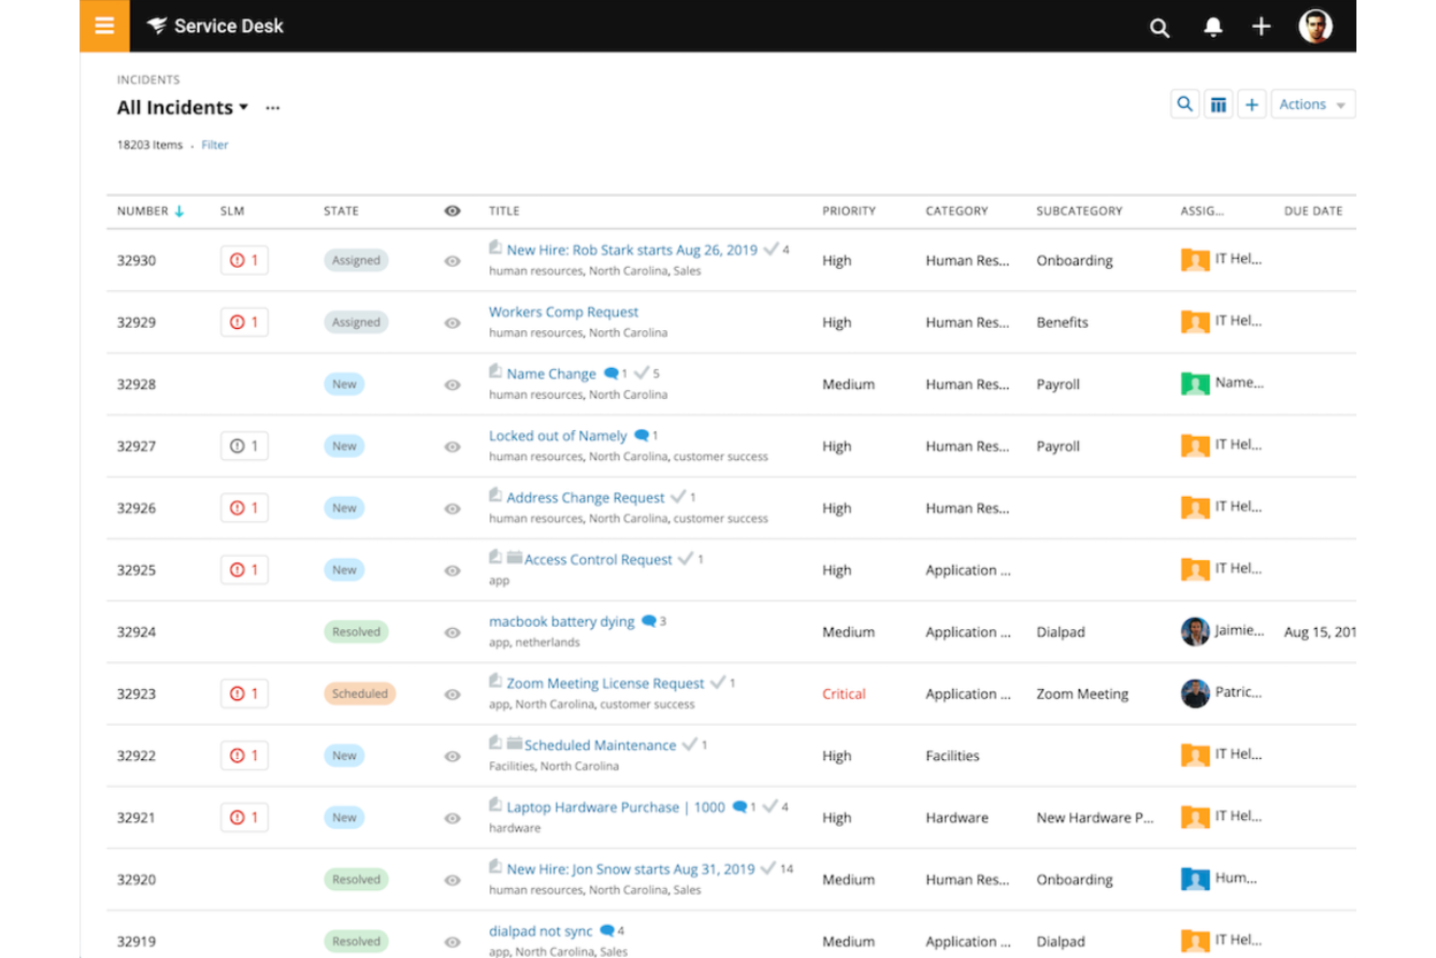The width and height of the screenshot is (1436, 958).
Task: Open global search from the top bar magnifier
Action: pyautogui.click(x=1159, y=28)
